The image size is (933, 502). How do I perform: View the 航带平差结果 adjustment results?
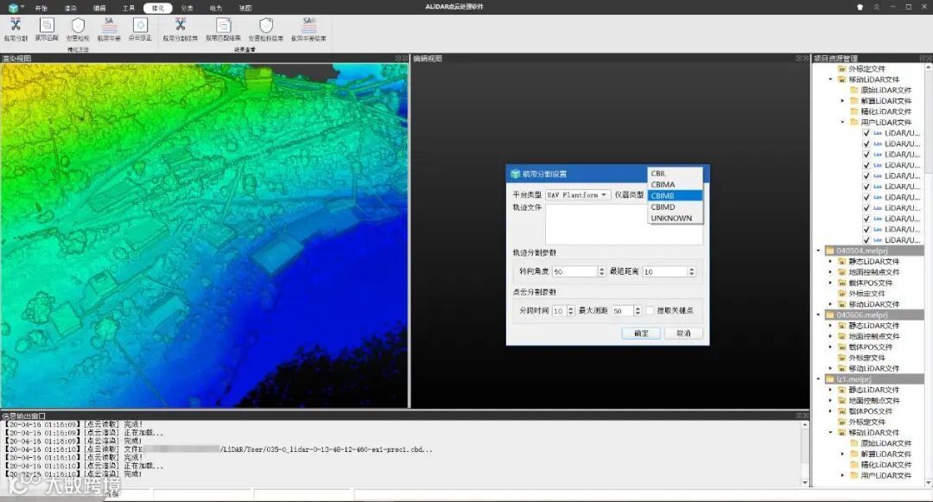[308, 29]
